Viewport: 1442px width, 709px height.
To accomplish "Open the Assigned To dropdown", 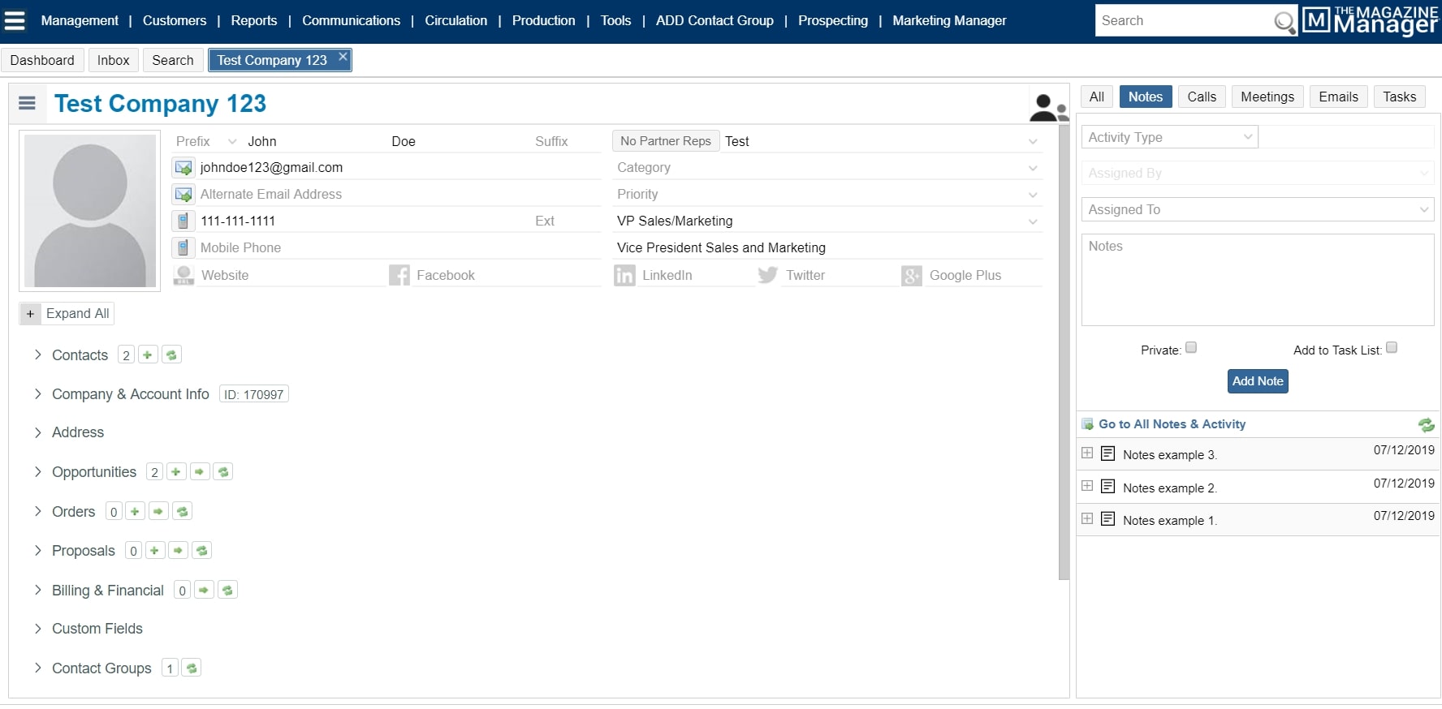I will point(1257,209).
